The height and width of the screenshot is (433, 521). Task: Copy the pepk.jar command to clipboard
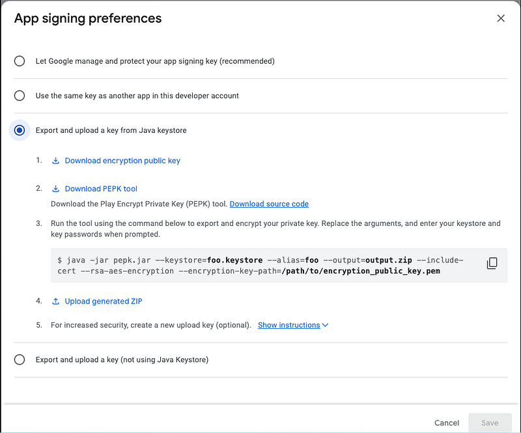coord(492,263)
